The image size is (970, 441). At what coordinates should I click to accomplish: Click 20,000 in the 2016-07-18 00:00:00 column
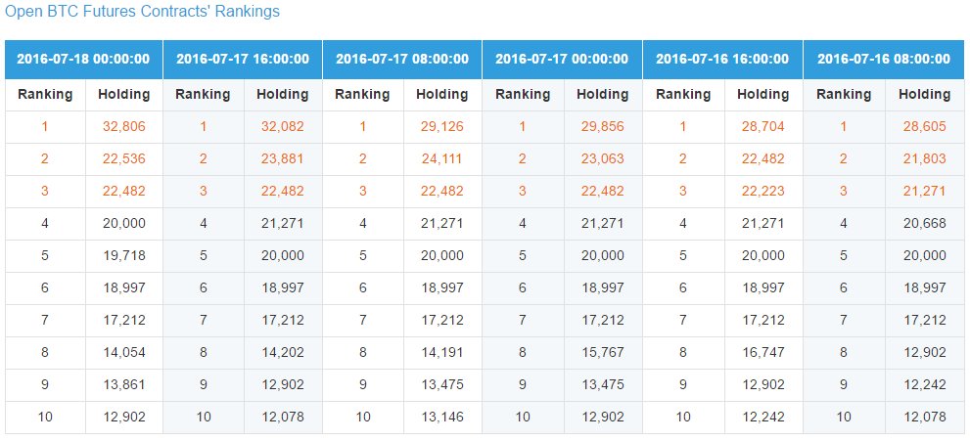[x=123, y=224]
